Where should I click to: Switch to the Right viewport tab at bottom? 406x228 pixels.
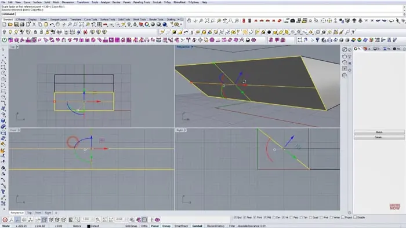click(x=48, y=213)
